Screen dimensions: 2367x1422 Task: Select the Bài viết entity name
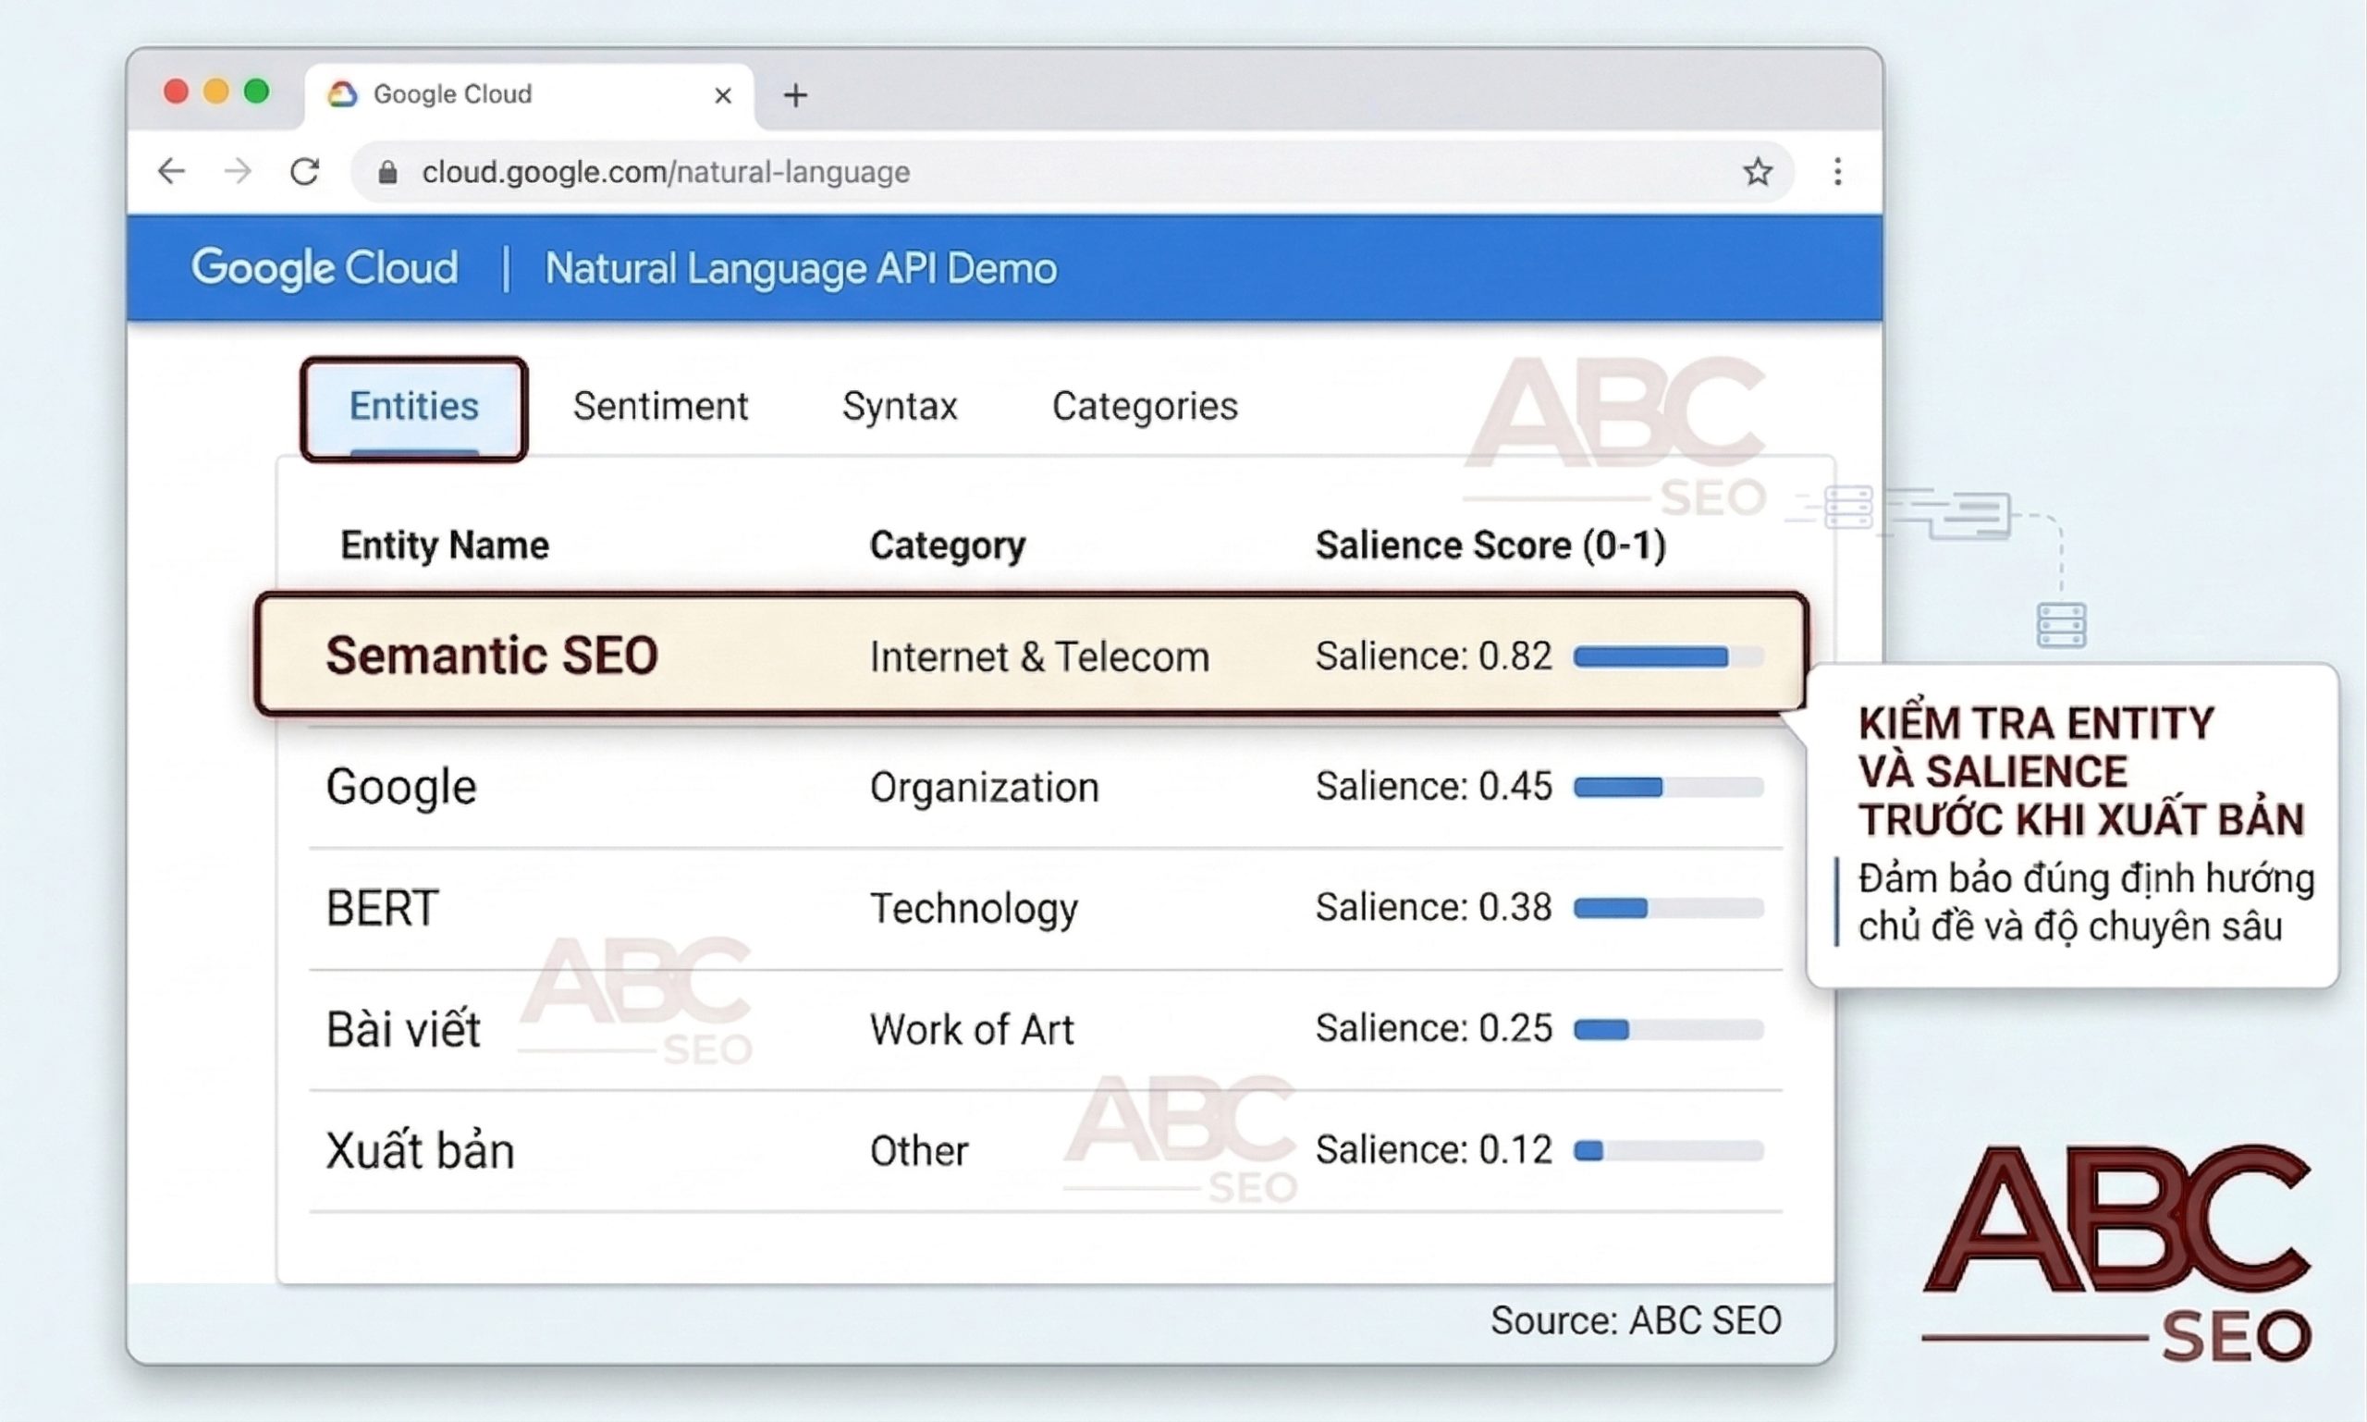tap(403, 1029)
